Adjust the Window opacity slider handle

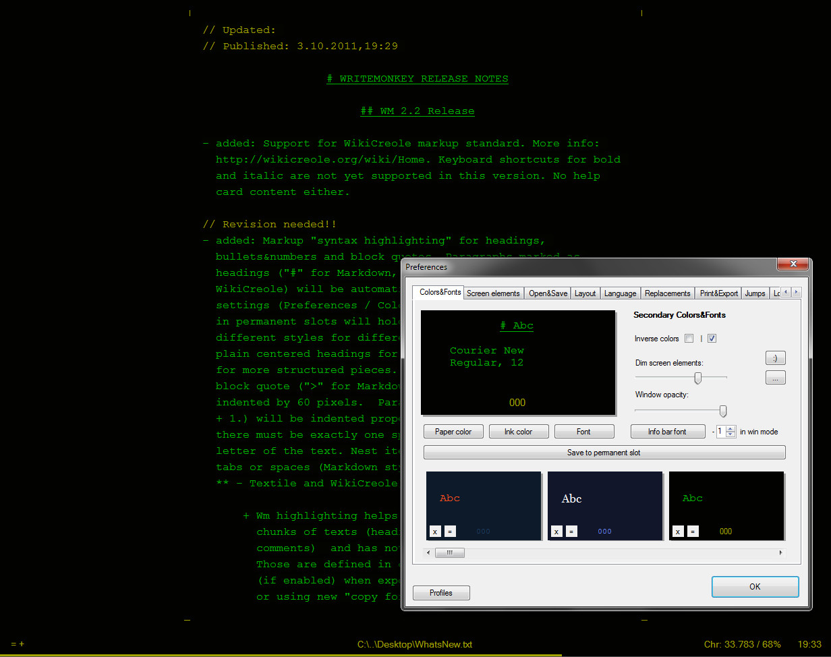coord(723,411)
